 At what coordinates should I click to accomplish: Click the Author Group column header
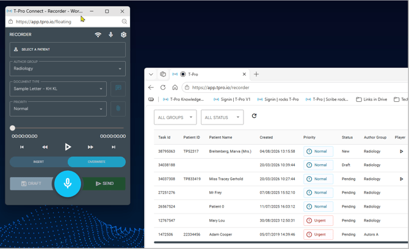375,137
